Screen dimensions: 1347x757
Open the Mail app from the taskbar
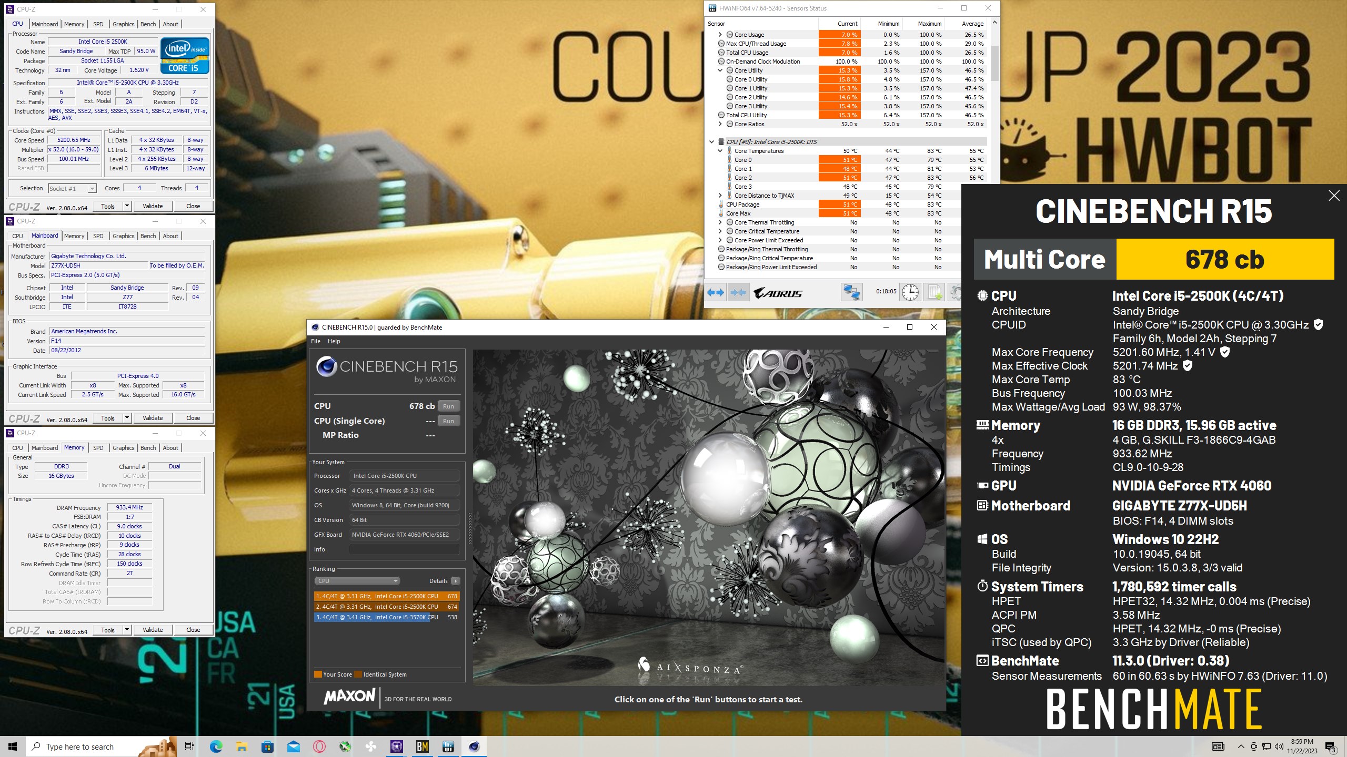pyautogui.click(x=293, y=746)
